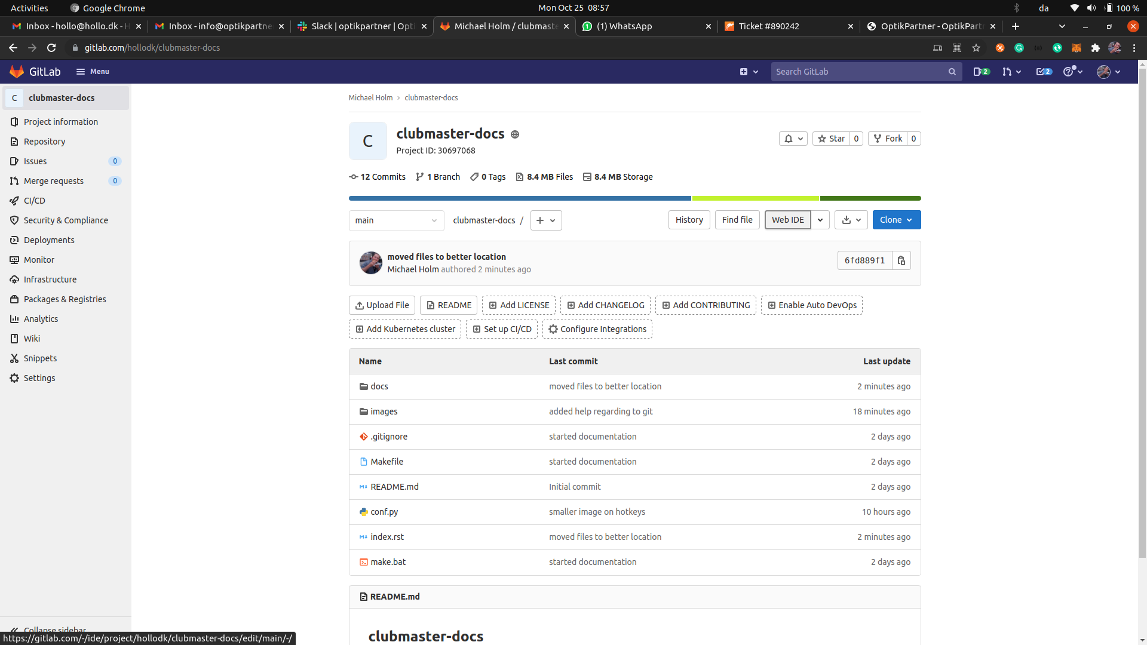
Task: Click the GitLab fox logo
Action: (17, 72)
